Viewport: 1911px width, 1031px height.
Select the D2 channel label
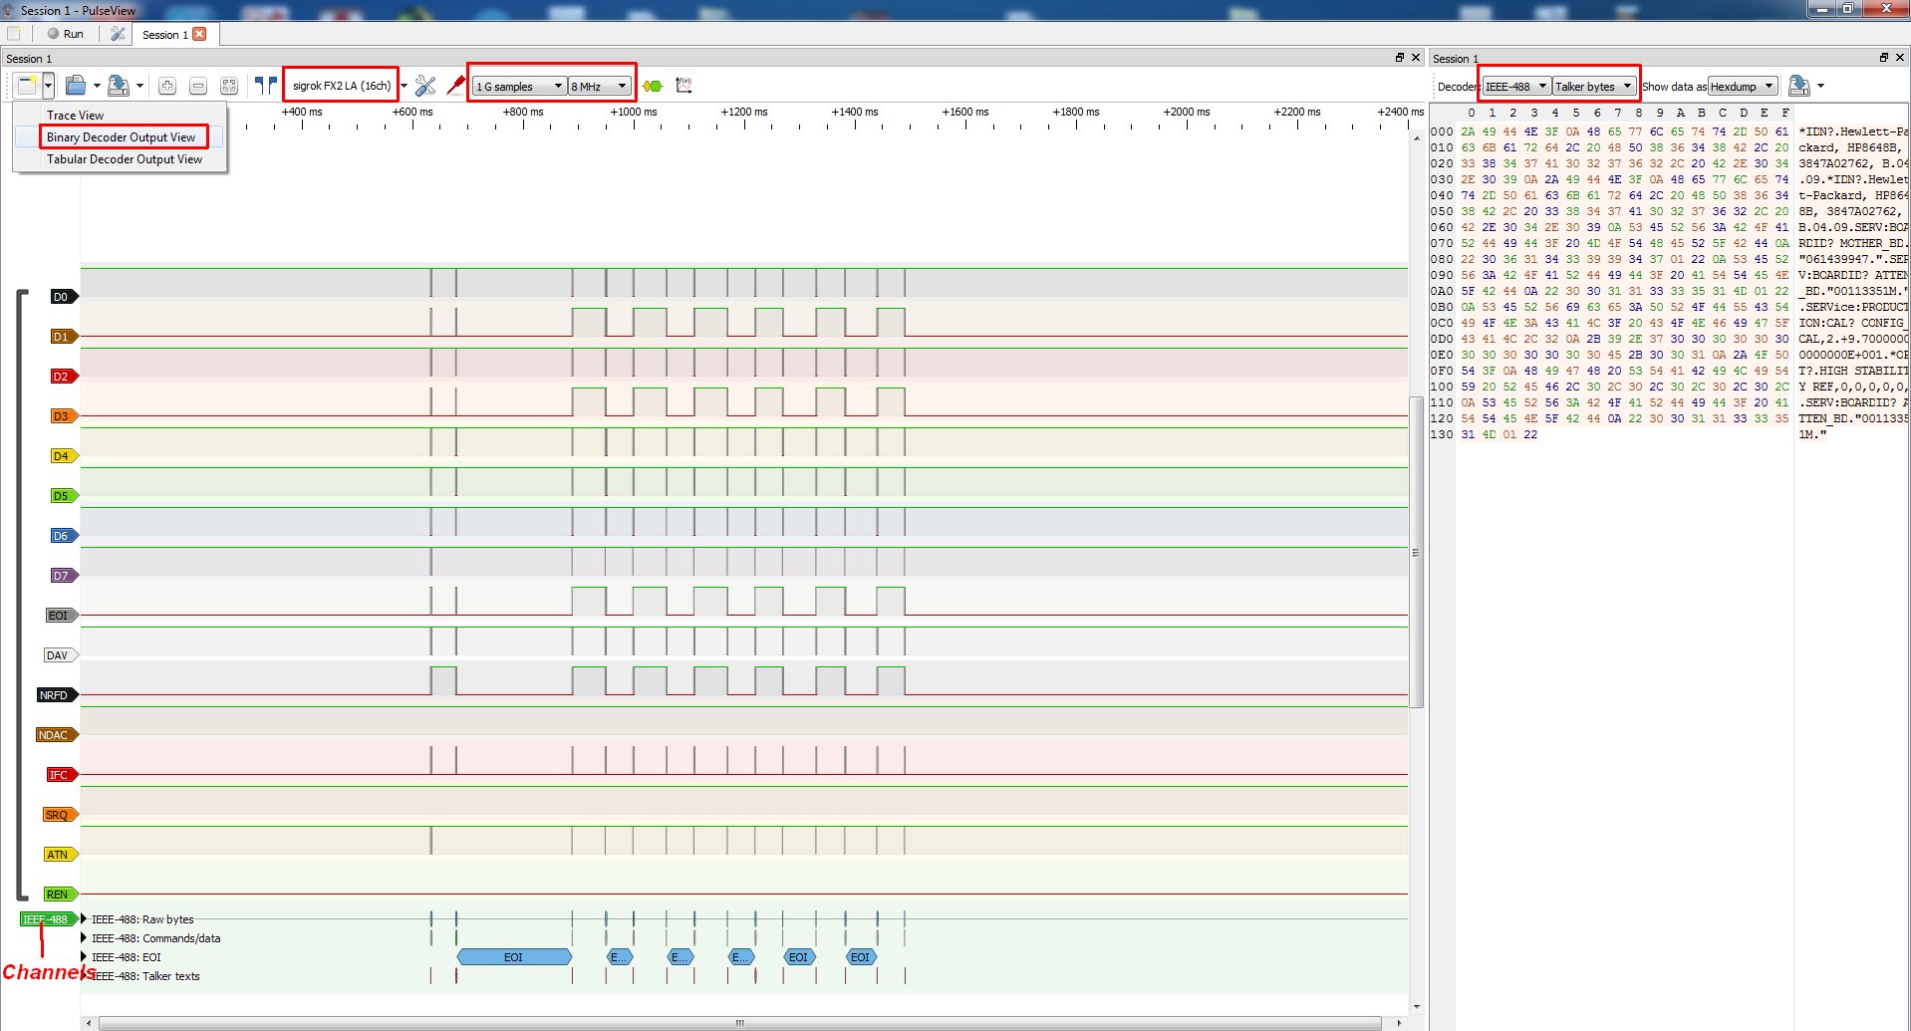click(x=64, y=377)
